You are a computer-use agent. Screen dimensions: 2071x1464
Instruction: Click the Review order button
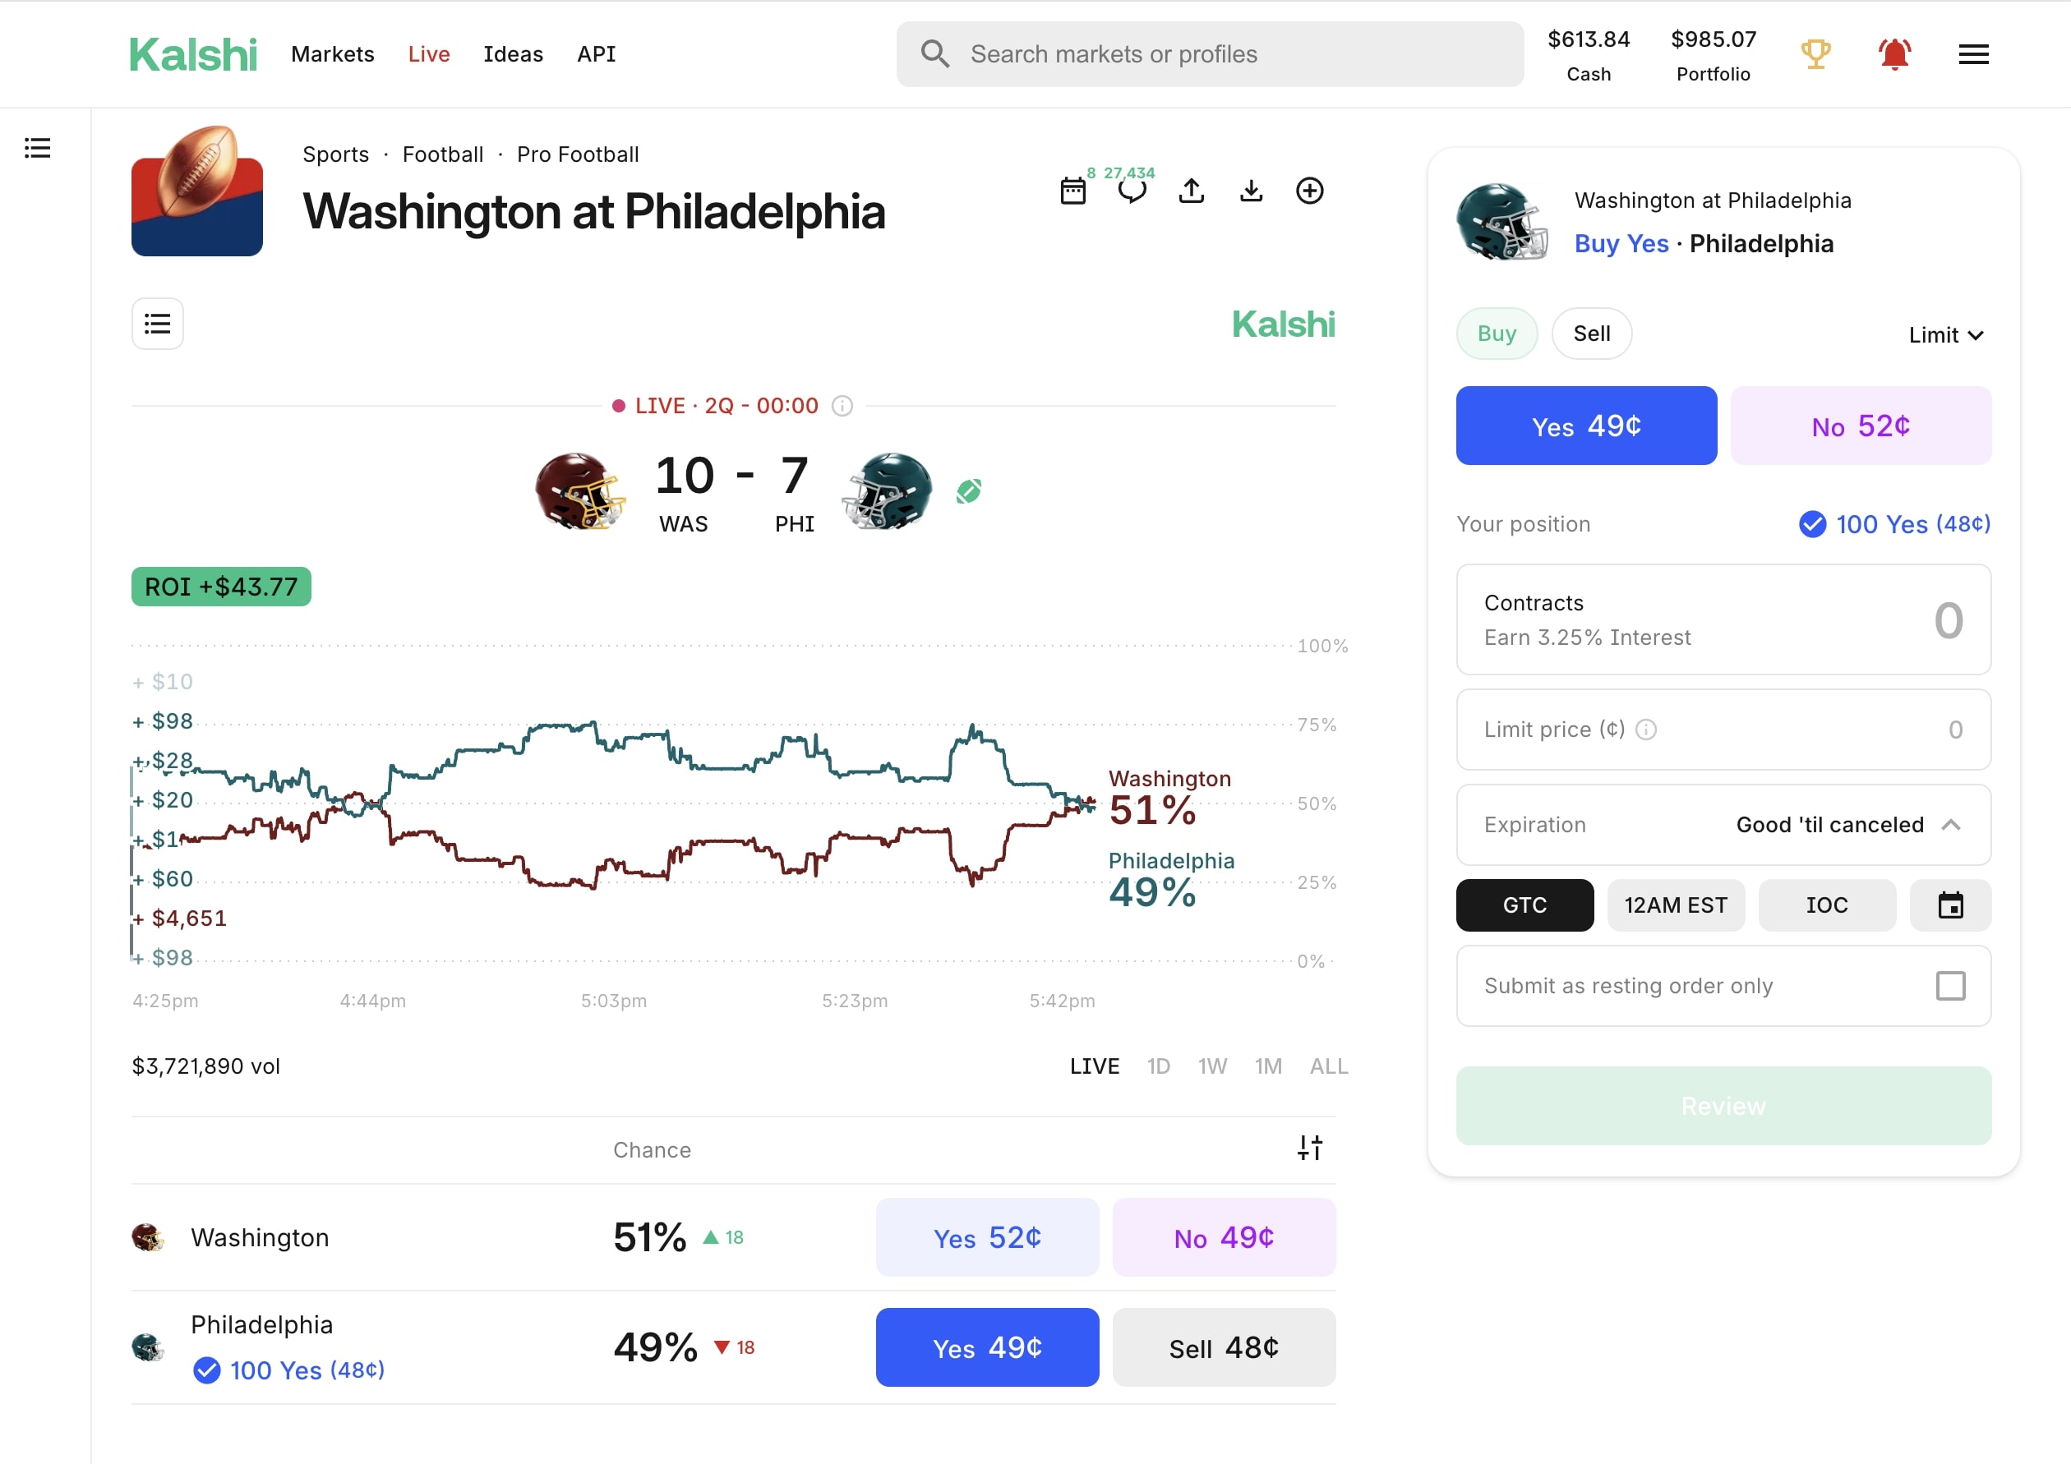pos(1722,1106)
